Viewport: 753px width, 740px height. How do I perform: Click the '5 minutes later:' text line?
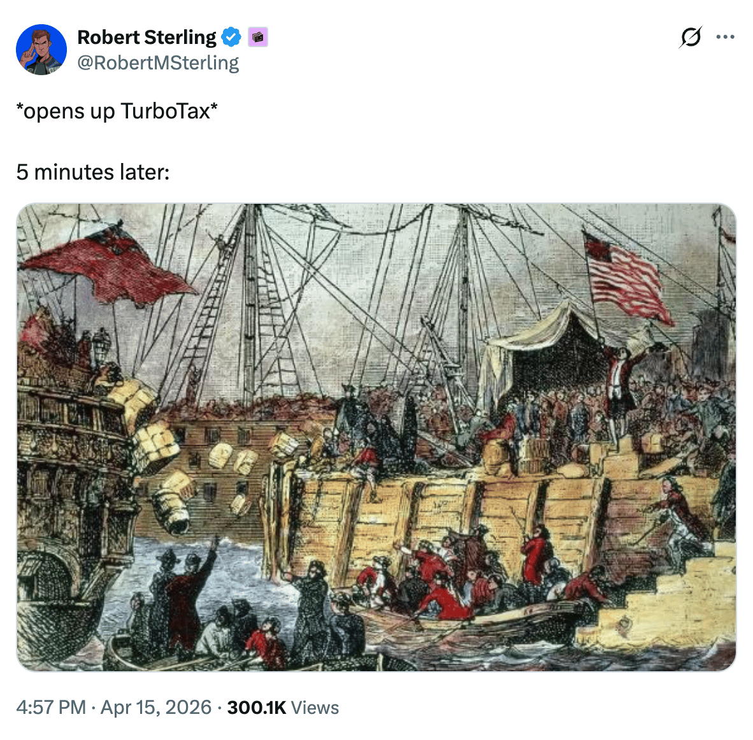point(92,172)
